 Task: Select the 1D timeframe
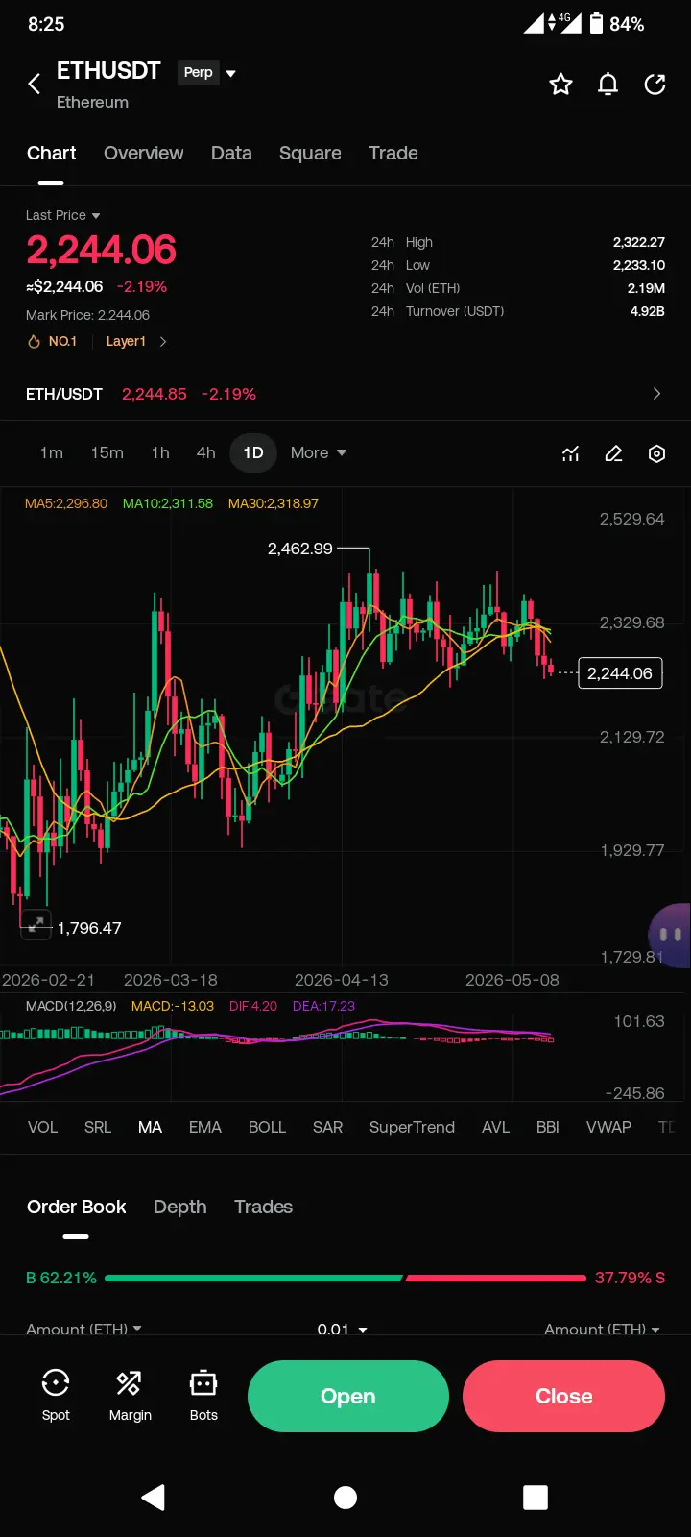(253, 452)
